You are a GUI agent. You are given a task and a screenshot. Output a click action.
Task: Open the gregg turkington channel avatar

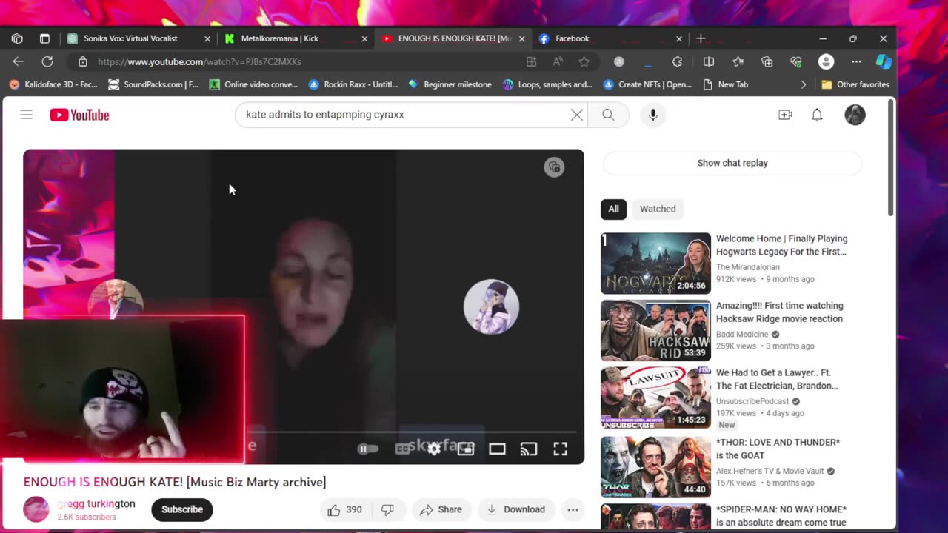coord(36,509)
